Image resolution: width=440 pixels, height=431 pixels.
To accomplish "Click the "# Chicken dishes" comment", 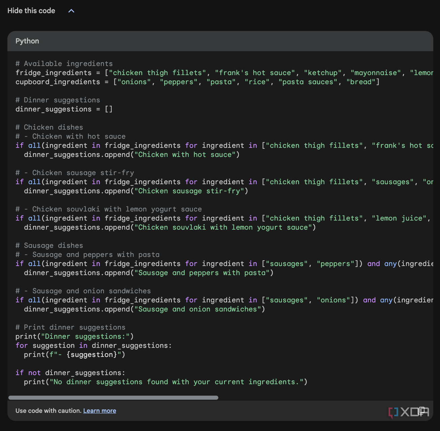I will click(49, 127).
